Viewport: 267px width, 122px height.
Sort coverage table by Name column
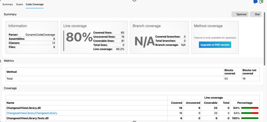(x=10, y=103)
